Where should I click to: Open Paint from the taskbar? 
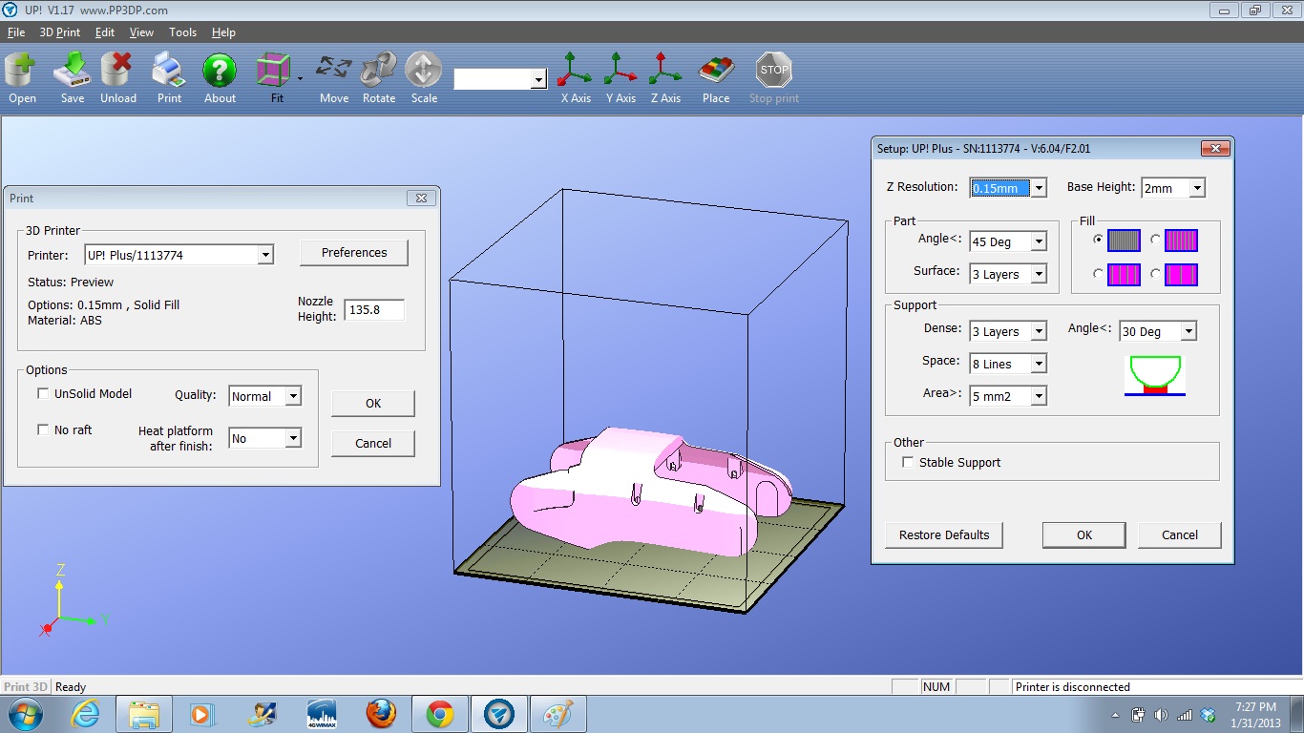pos(557,714)
